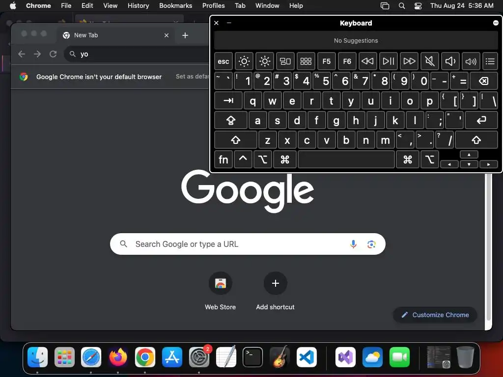Click the tab key on the virtual keyboard
The width and height of the screenshot is (503, 377).
point(228,101)
